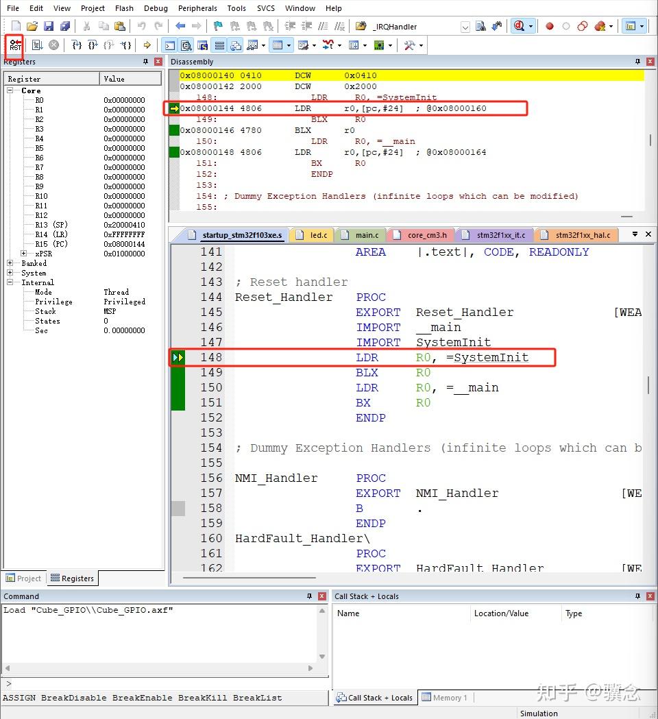Toggle the Command Window button
Screen dimensions: 658x719
point(169,45)
